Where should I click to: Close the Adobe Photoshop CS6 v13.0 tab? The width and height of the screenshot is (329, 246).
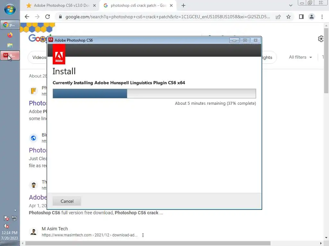coord(94,6)
